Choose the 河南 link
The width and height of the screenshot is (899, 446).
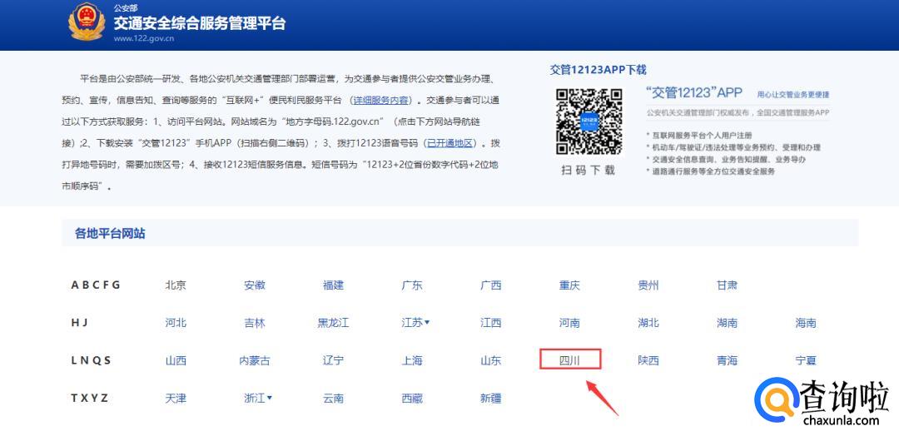(570, 323)
